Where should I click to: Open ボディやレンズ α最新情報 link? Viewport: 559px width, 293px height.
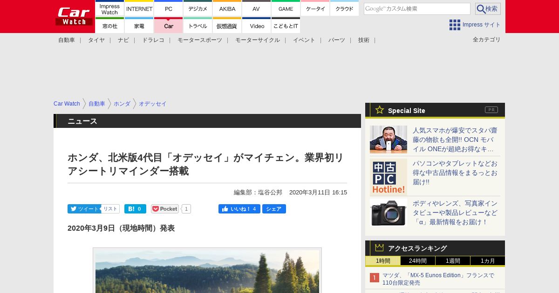tap(455, 213)
